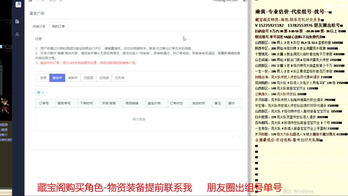Click the 陕西专区 200 男仙 listing line

(296, 48)
